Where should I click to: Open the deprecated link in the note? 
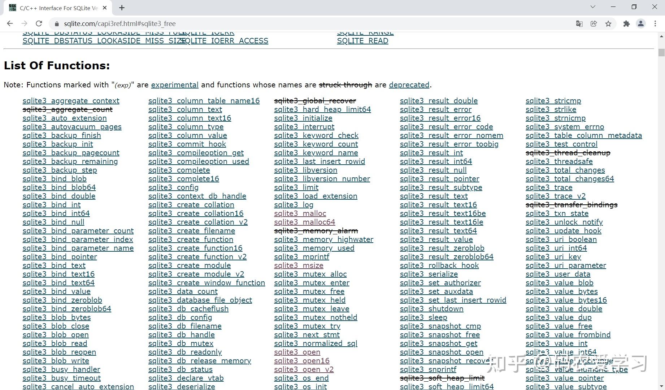pos(409,85)
